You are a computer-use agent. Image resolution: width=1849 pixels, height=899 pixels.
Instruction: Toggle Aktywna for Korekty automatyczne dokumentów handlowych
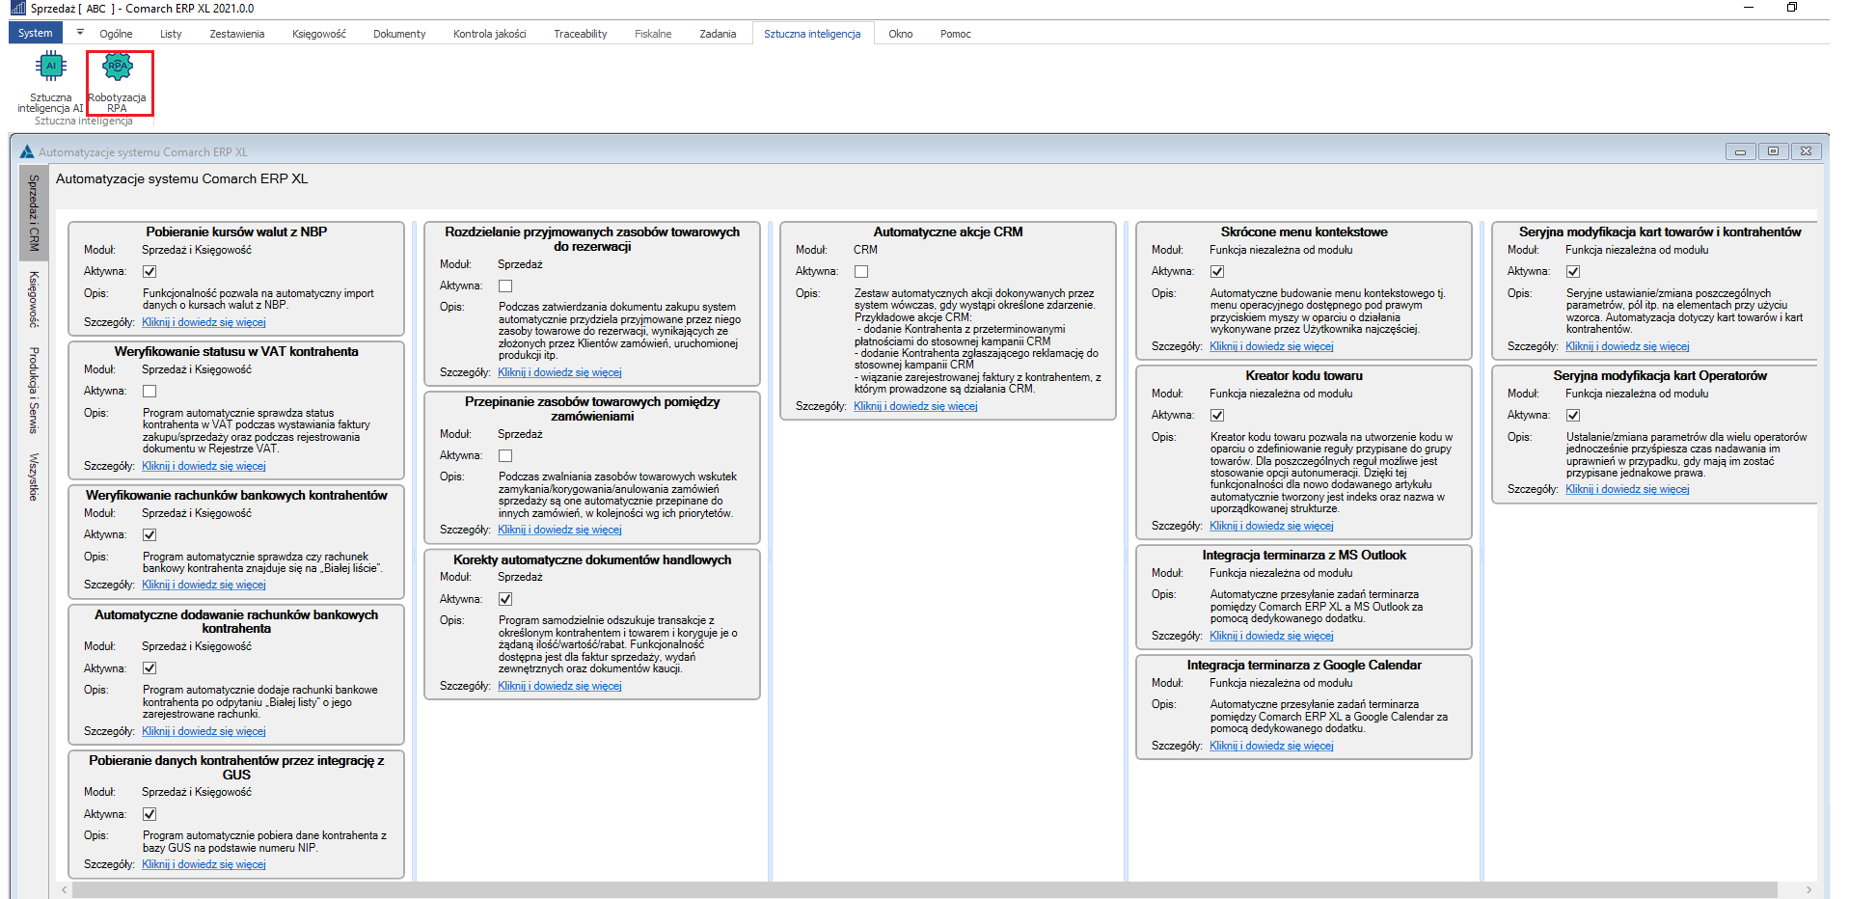505,599
